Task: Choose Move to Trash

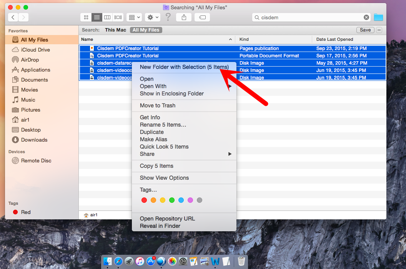Action: click(184, 105)
